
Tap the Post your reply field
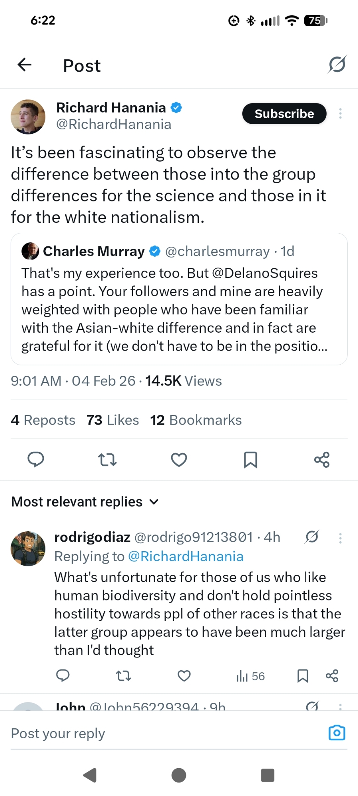point(159,734)
